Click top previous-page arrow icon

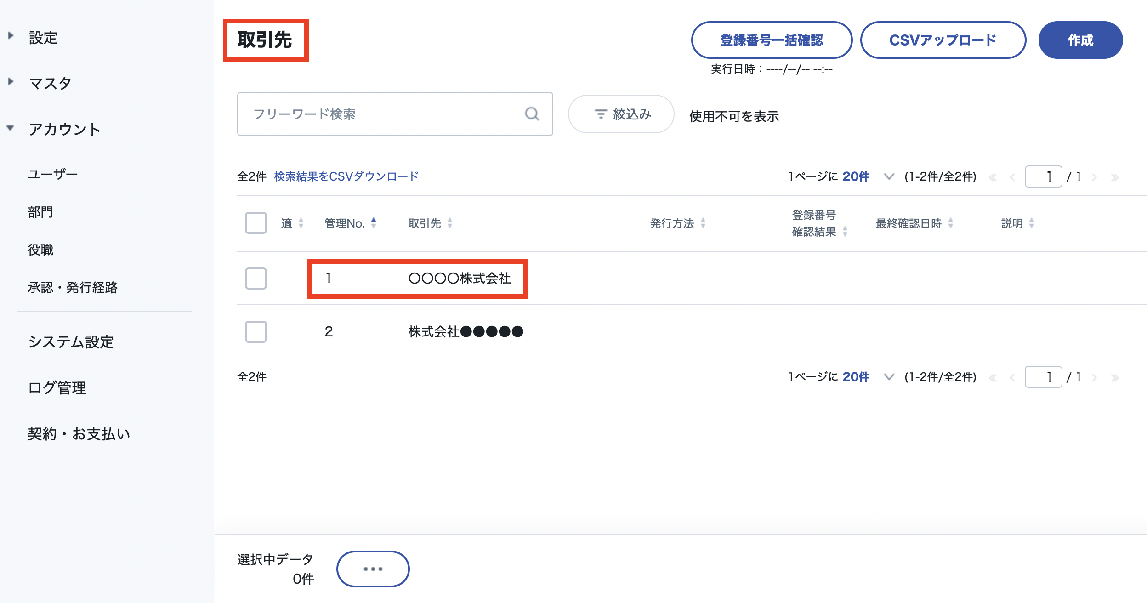pos(1012,177)
